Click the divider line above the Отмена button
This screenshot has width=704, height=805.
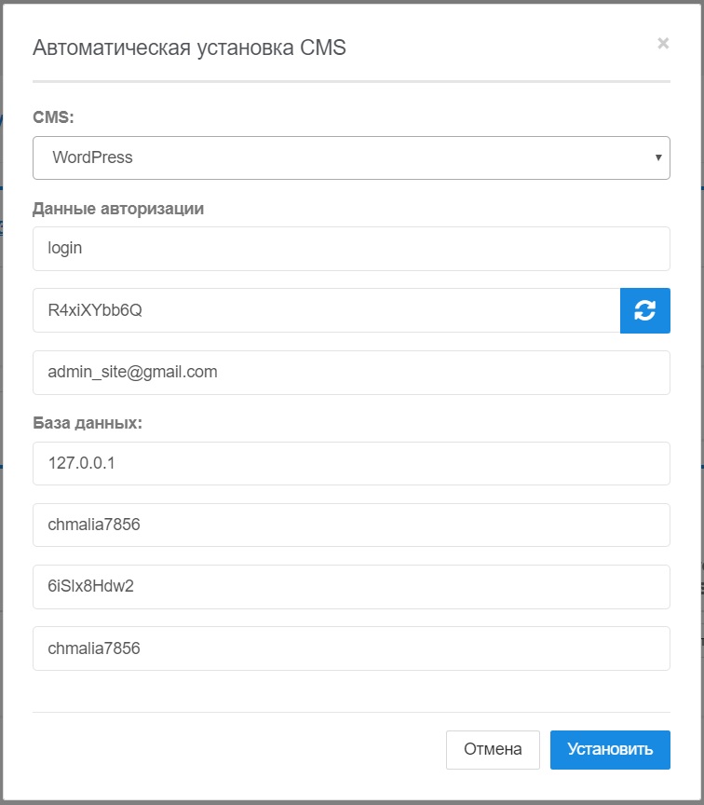[351, 713]
